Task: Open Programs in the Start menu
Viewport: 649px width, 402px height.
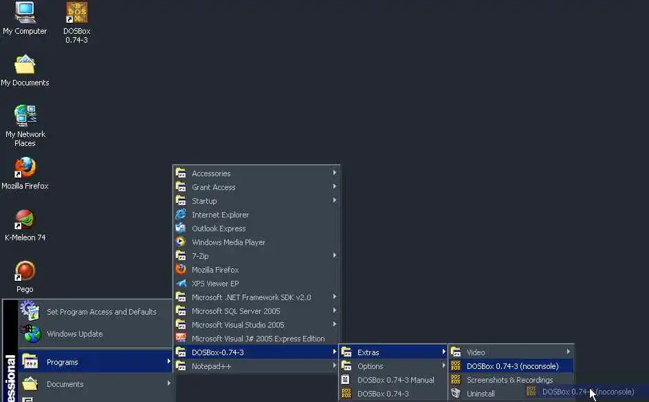Action: (x=95, y=362)
